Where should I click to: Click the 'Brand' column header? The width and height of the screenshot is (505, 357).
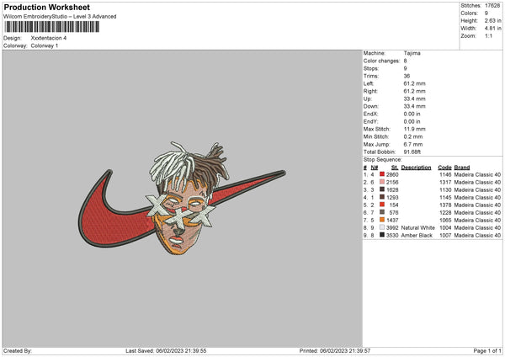[x=462, y=168]
